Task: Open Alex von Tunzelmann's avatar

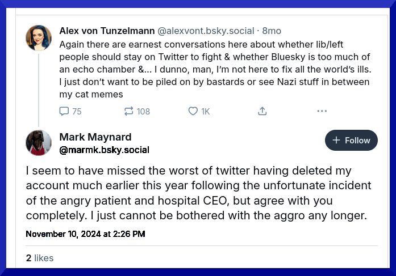Action: click(39, 37)
